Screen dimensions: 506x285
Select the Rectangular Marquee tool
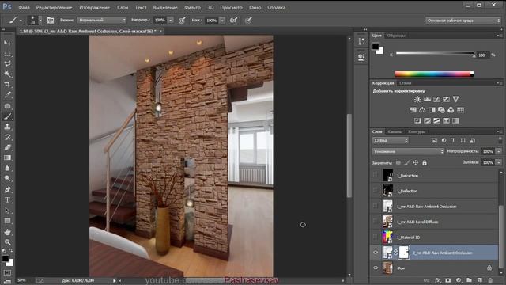click(x=7, y=53)
